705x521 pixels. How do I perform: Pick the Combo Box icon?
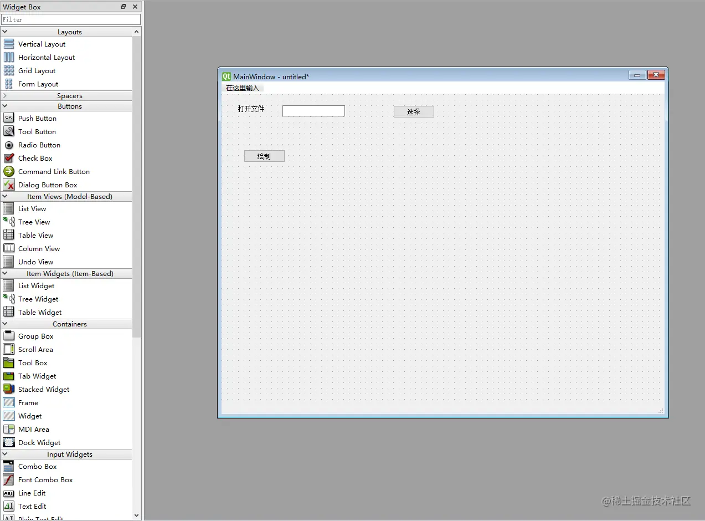tap(9, 467)
